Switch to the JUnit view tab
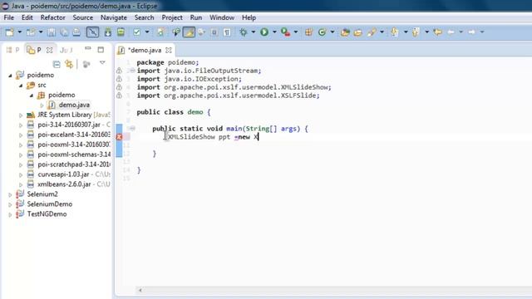The height and width of the screenshot is (299, 532). [x=66, y=50]
